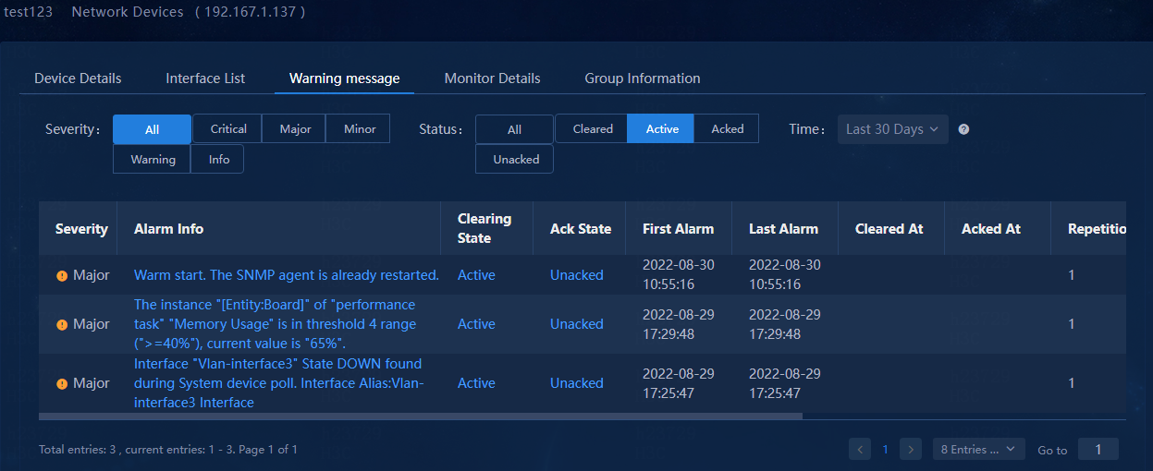Screen dimensions: 1153x471
Task: Filter by Critical severity
Action: tap(228, 129)
